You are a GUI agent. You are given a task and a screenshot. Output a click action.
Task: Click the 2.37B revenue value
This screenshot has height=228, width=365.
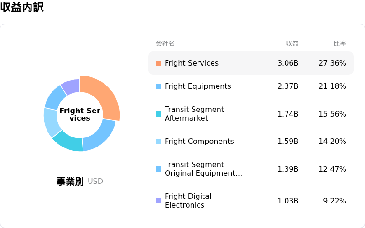point(288,86)
